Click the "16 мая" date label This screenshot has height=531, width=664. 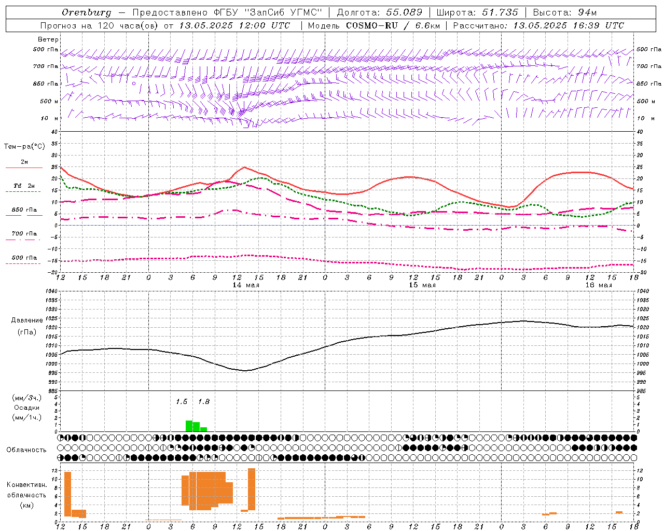pos(599,285)
